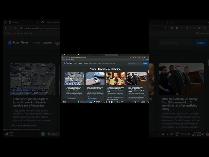Open network status icon in system tray
The height and width of the screenshot is (157, 209).
137,102
